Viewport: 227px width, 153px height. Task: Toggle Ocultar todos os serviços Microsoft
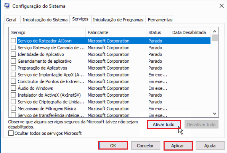[x=11, y=133]
